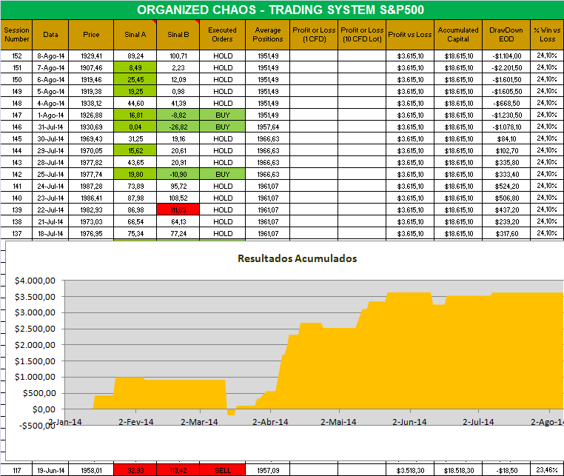Select drawdown value -$2.201,50

506,67
